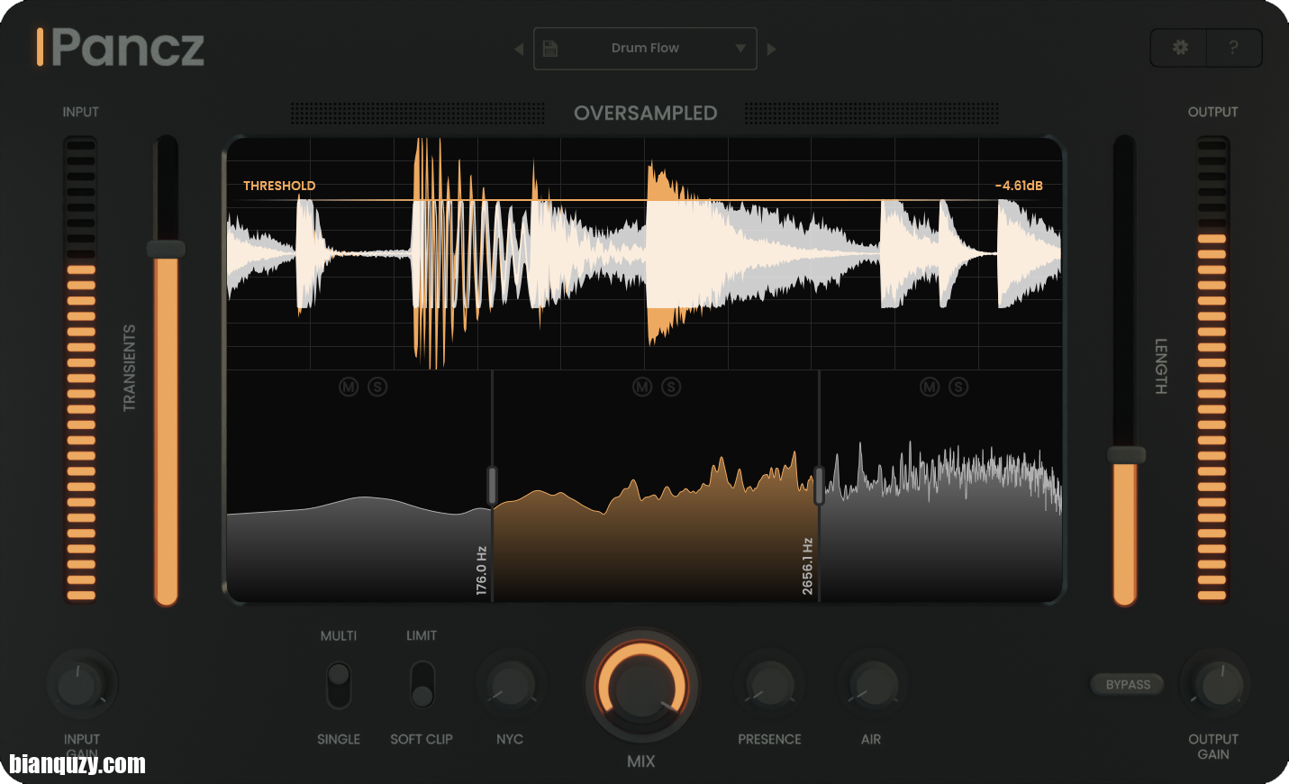Solo the mid frequency band

tap(671, 387)
